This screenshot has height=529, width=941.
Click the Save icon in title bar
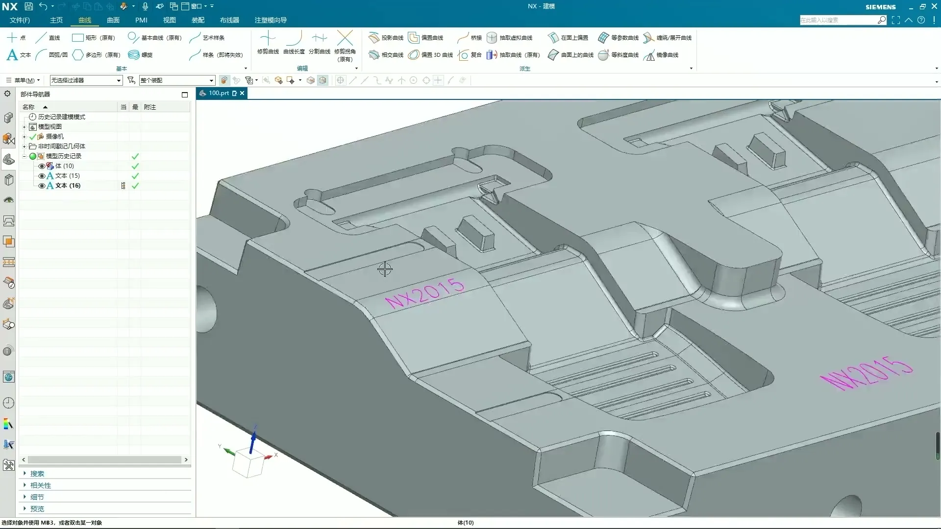pyautogui.click(x=29, y=6)
